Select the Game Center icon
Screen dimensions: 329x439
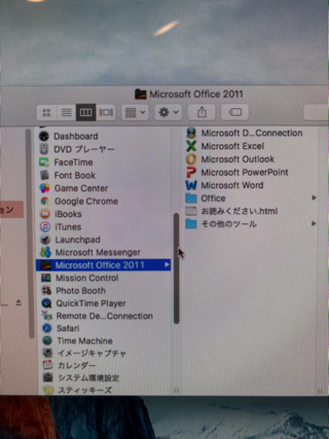coord(45,188)
